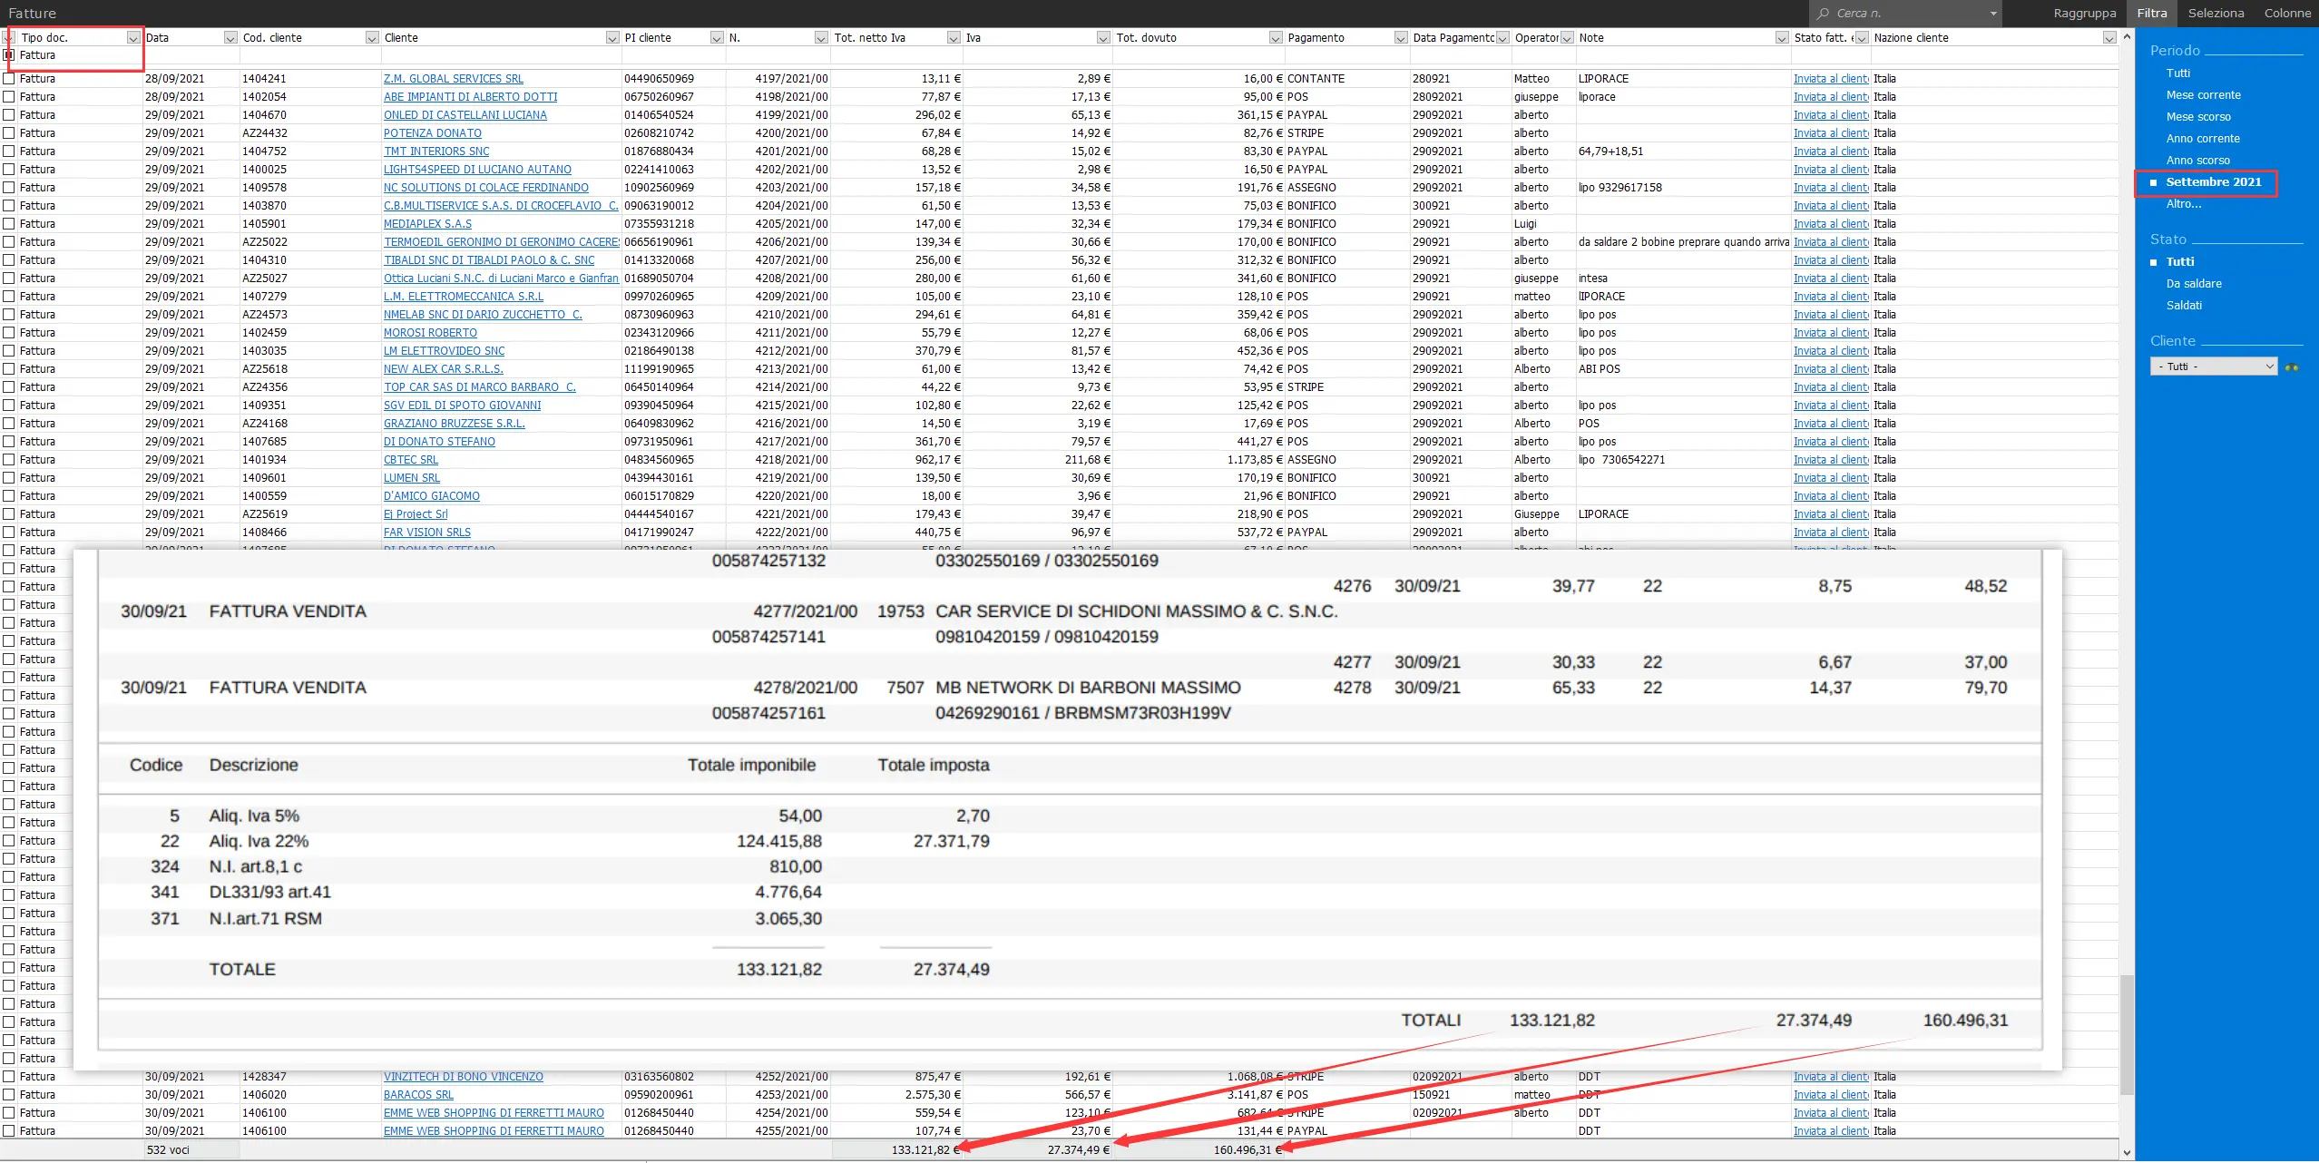Filter period by Mese scorso
This screenshot has height=1163, width=2319.
2197,117
